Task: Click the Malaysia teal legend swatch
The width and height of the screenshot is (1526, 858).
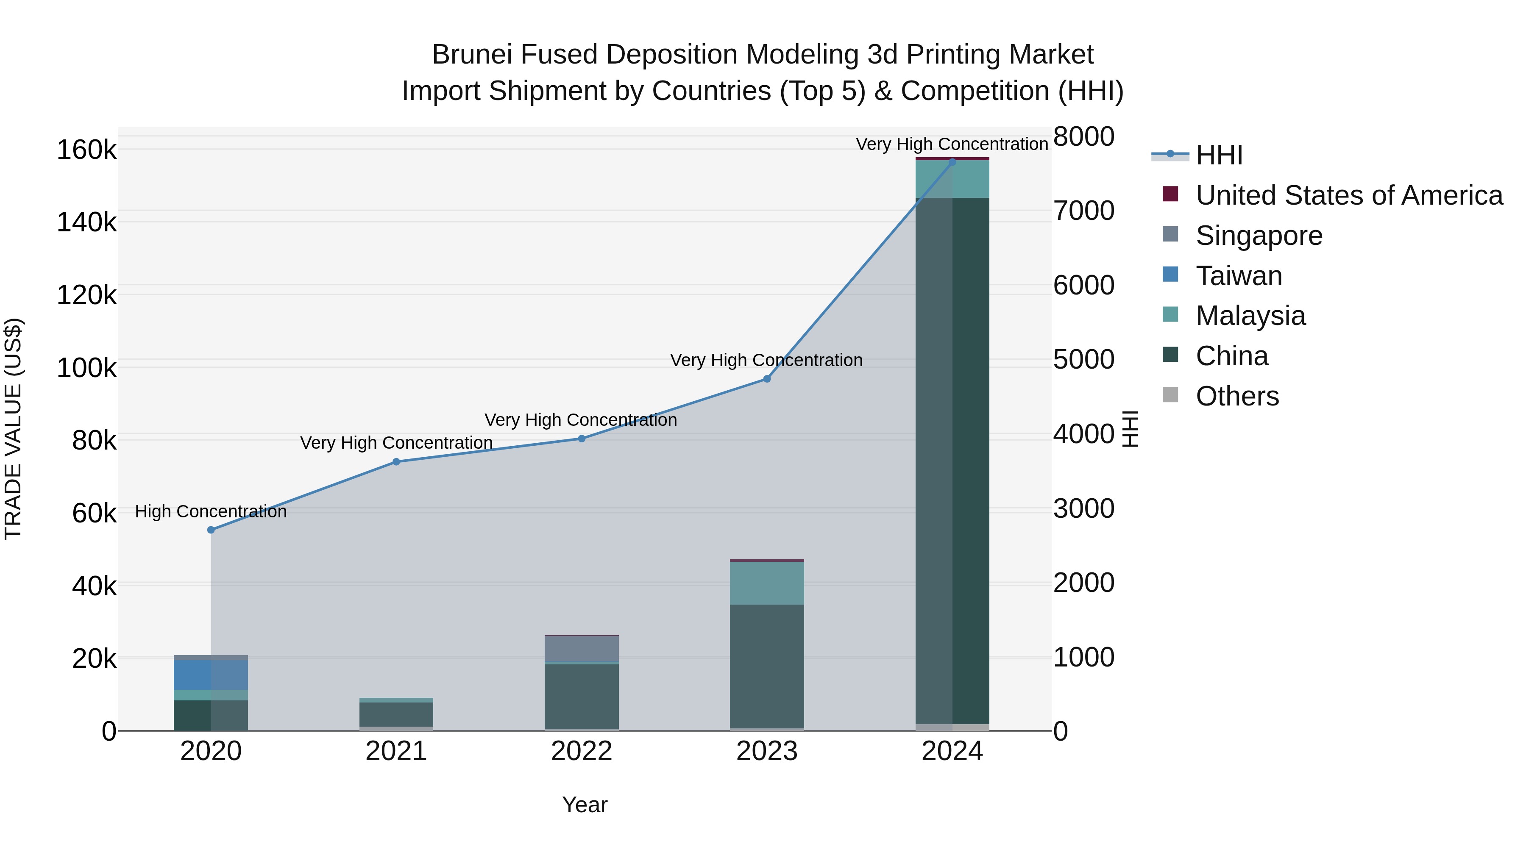Action: 1170,314
